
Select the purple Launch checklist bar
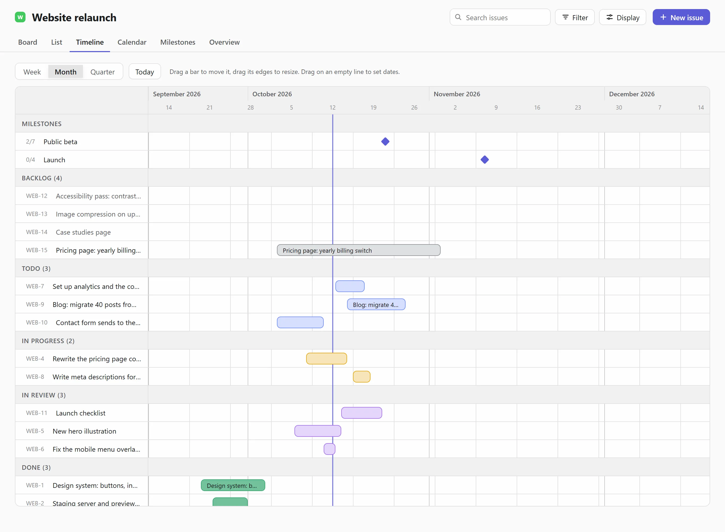(x=361, y=413)
